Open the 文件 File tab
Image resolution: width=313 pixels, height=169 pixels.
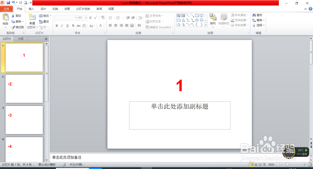[6, 9]
